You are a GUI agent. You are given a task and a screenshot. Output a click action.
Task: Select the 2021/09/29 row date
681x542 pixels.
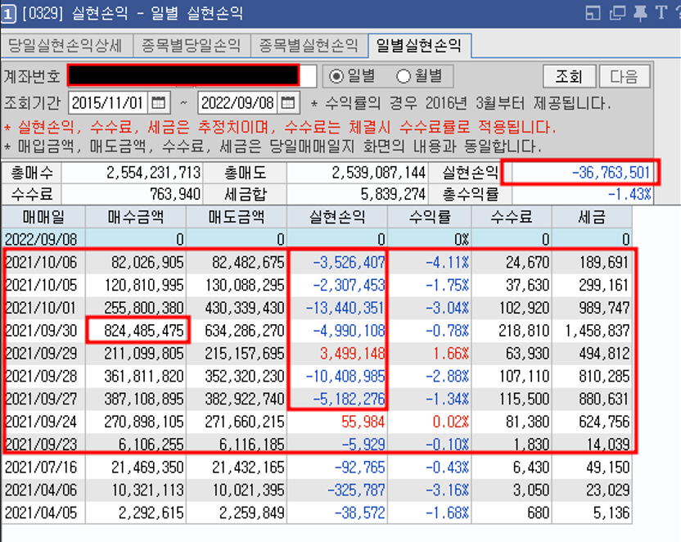[x=41, y=354]
